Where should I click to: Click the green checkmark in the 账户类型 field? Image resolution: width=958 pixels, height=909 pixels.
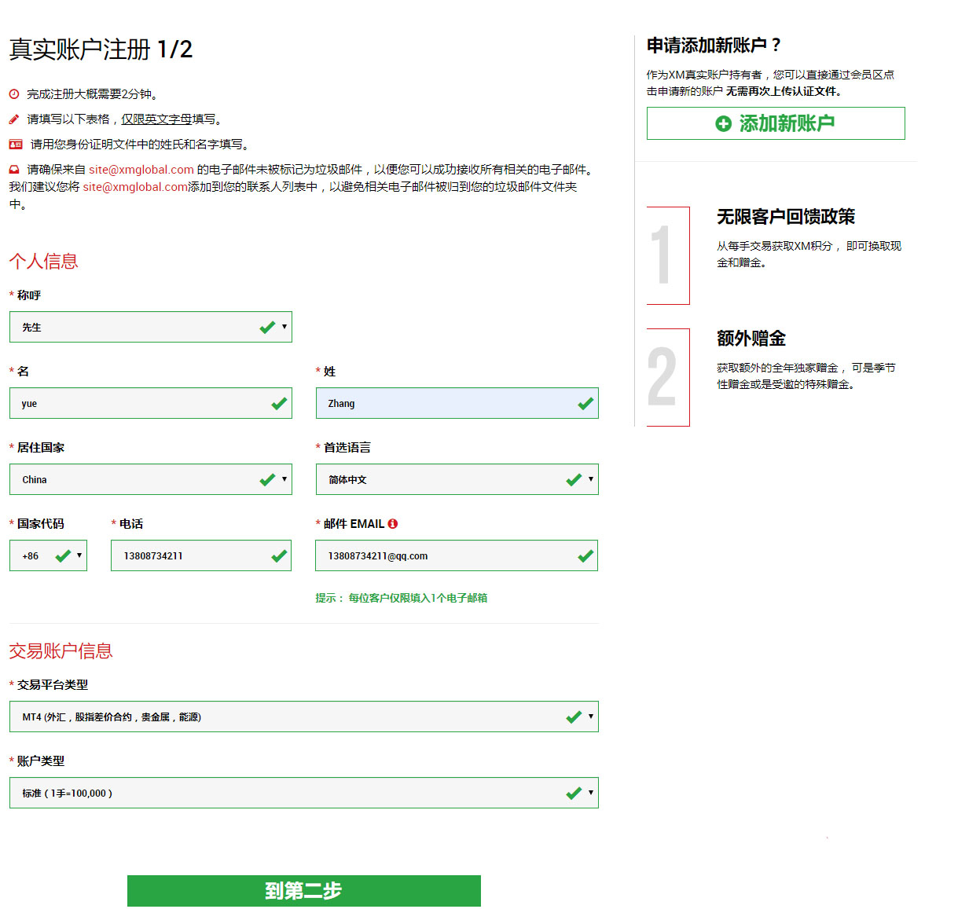pyautogui.click(x=574, y=794)
